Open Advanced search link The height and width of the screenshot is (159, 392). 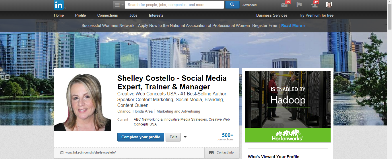coord(249,5)
